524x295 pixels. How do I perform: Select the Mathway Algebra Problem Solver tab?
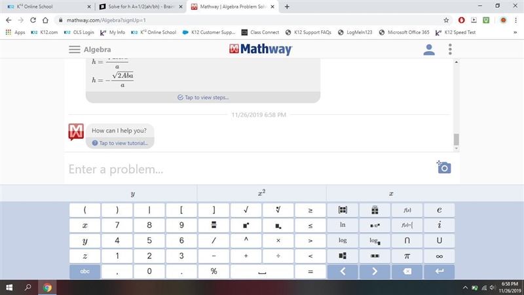click(233, 7)
